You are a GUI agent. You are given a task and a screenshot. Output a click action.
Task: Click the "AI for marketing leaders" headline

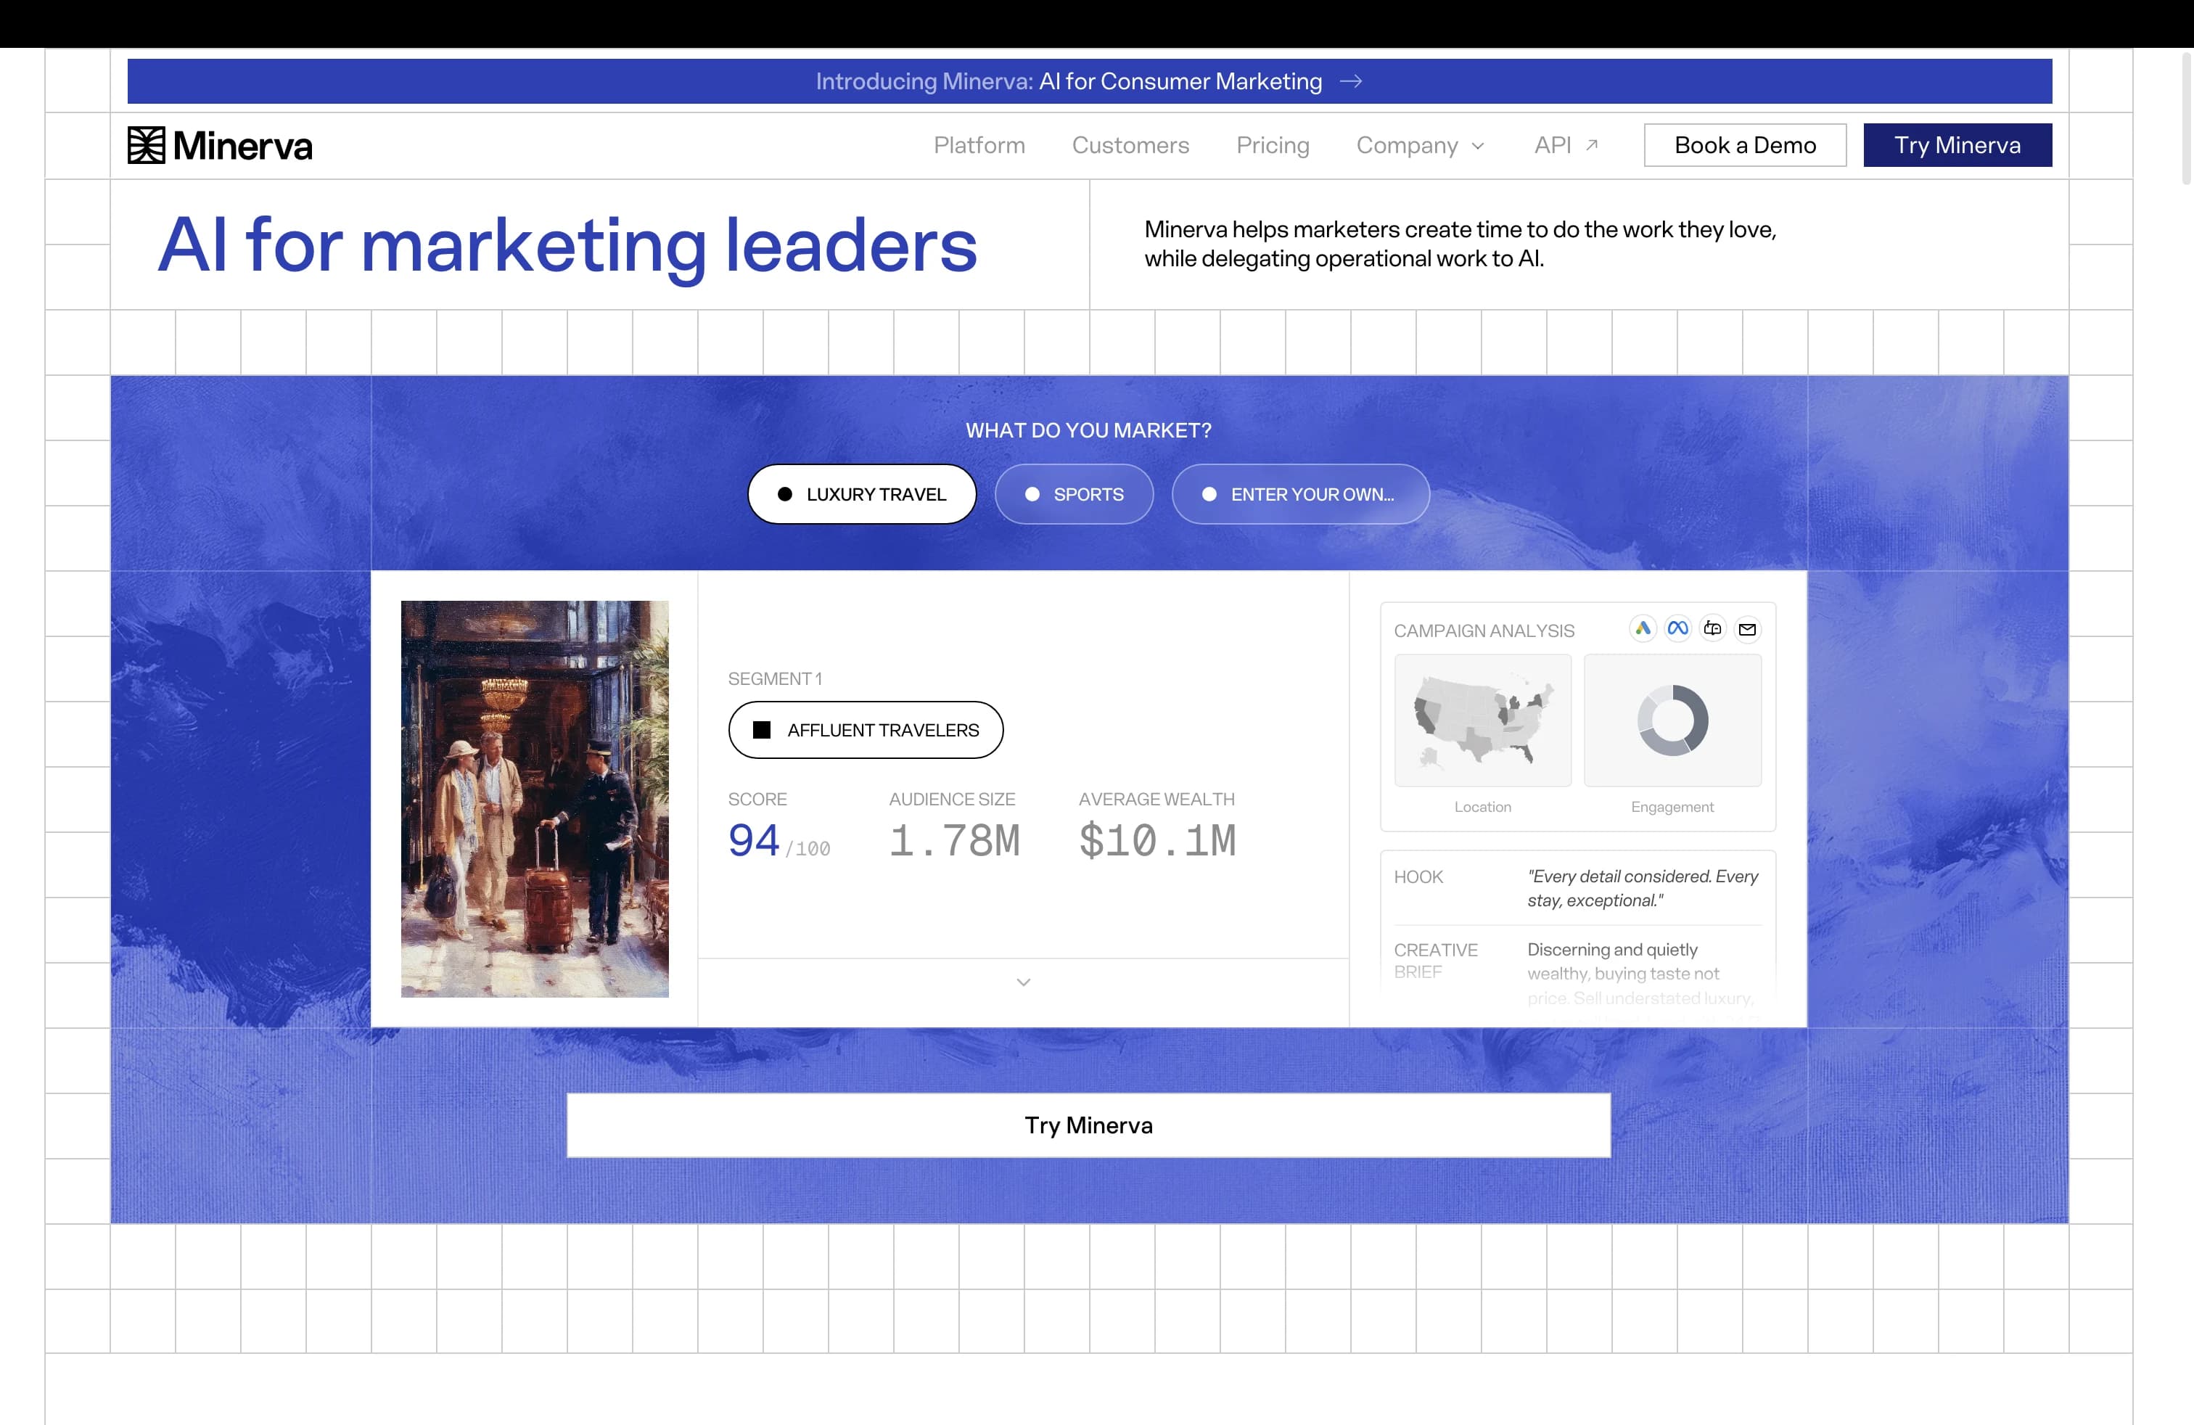tap(568, 245)
